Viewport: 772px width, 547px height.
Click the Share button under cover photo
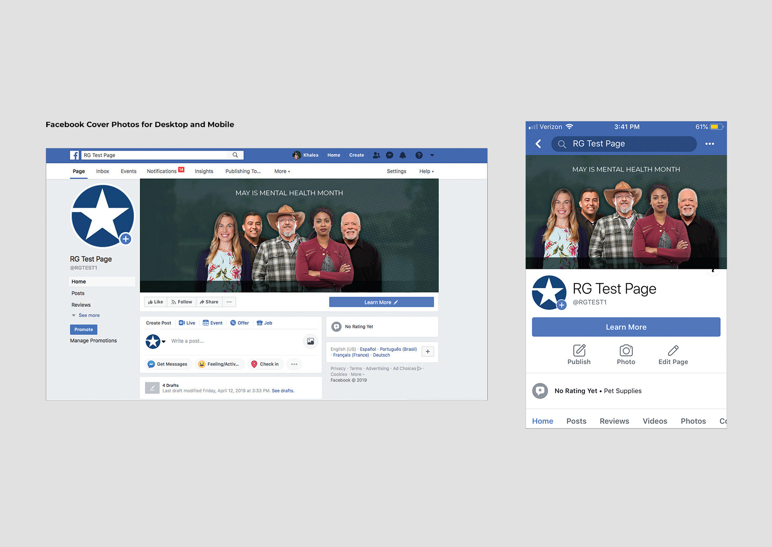pyautogui.click(x=209, y=302)
